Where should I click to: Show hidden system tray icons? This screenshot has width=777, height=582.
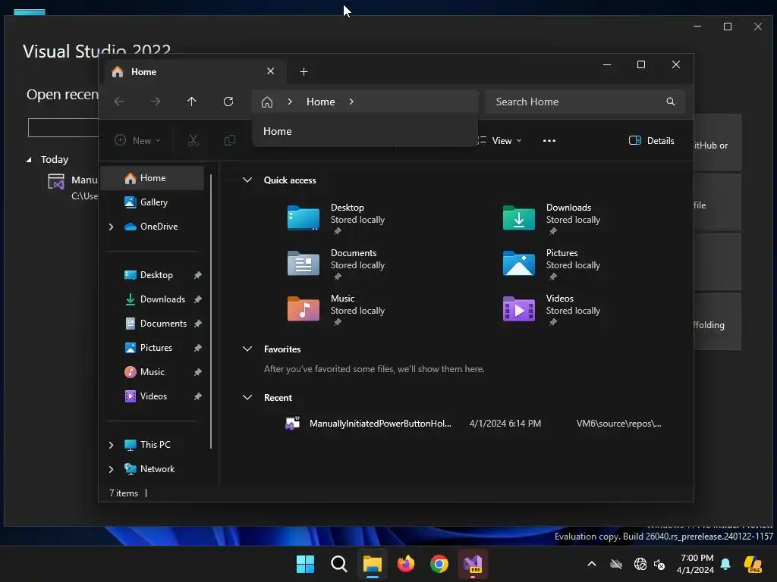[x=592, y=564]
